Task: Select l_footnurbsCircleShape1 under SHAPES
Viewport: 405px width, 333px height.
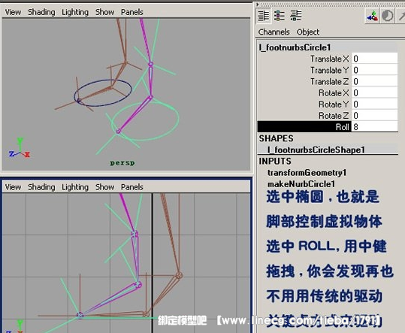Action: [x=316, y=150]
